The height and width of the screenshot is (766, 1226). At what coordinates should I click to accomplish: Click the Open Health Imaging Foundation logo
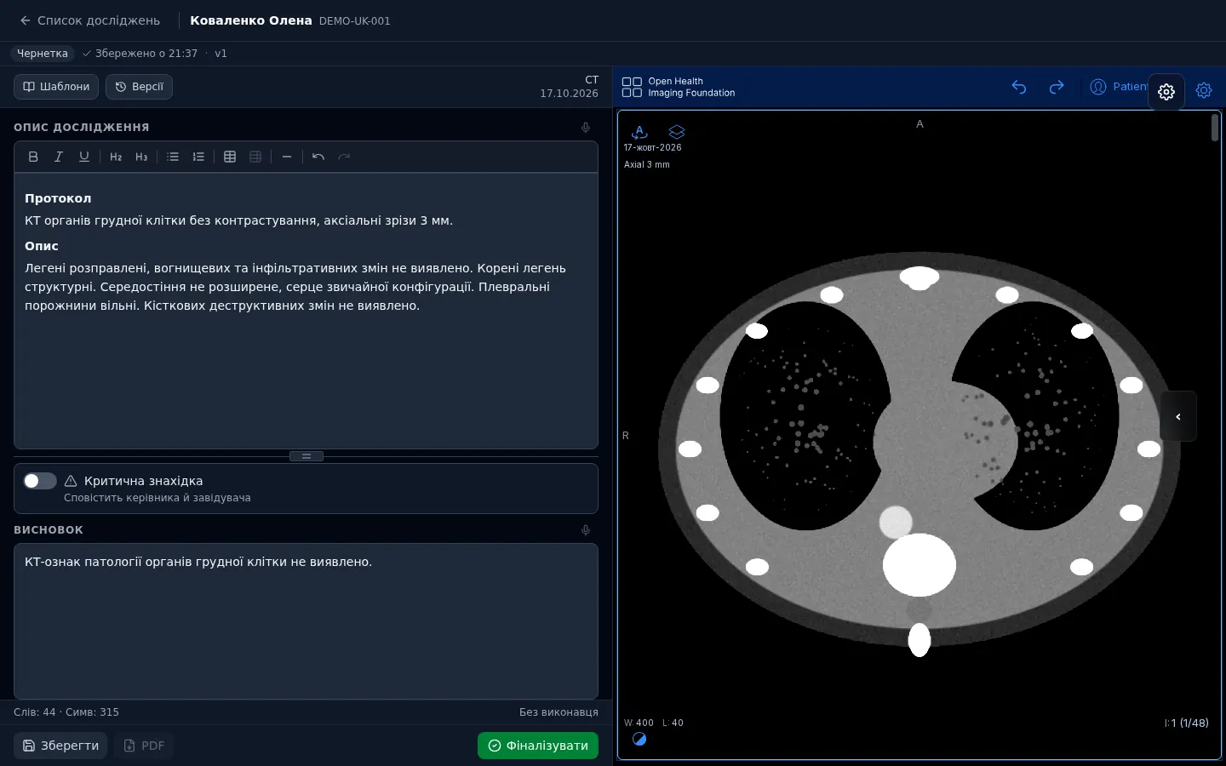click(x=679, y=88)
